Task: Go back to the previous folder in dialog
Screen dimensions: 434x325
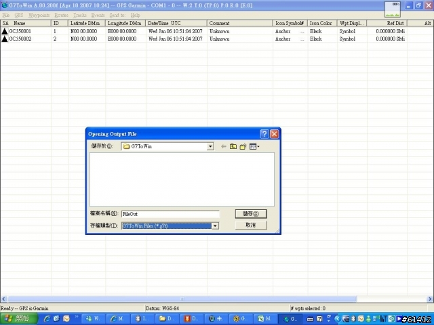Action: click(x=223, y=146)
